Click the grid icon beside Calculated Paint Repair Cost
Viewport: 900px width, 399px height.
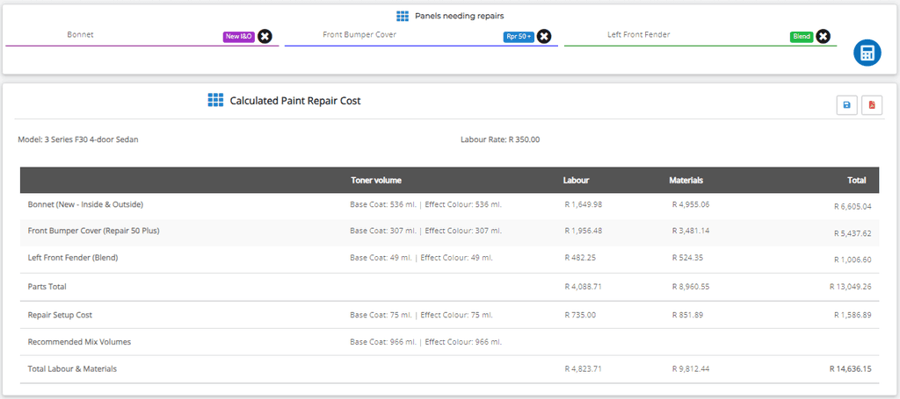tap(215, 101)
